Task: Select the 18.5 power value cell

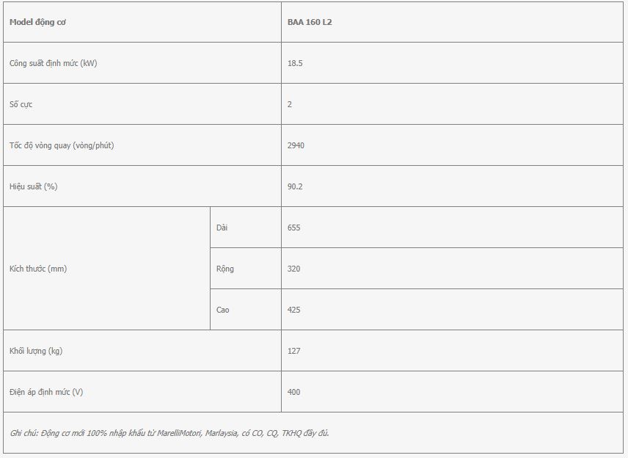Action: coord(452,63)
